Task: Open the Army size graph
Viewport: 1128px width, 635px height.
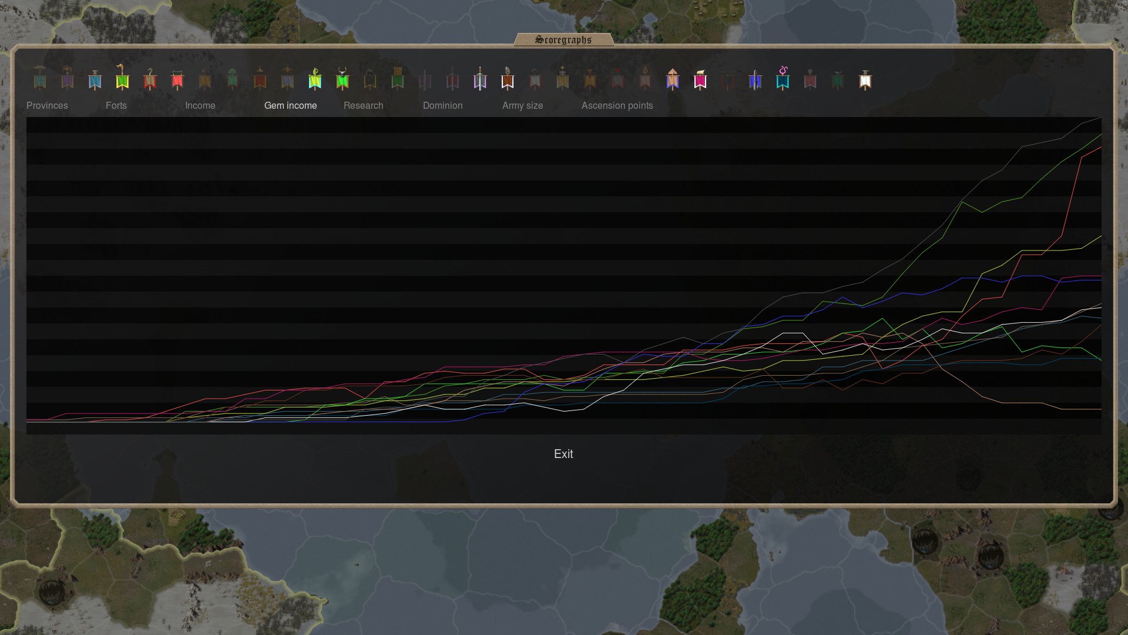Action: [523, 105]
